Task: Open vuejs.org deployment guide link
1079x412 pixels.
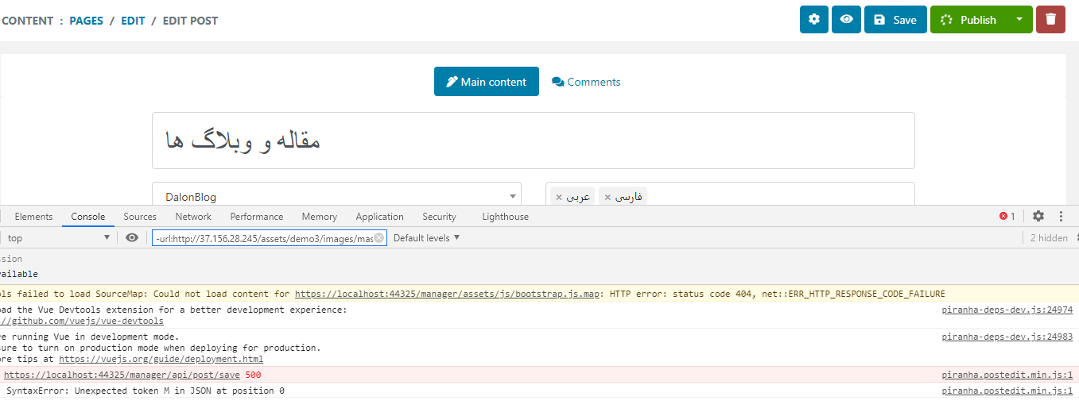Action: 161,360
